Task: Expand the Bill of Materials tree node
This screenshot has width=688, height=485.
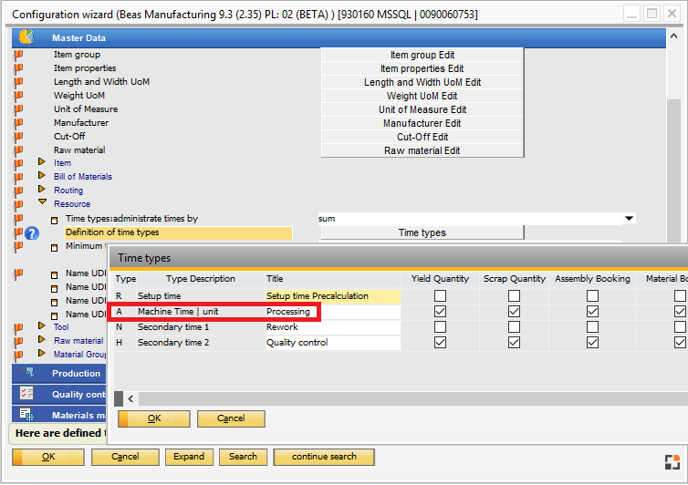Action: click(x=41, y=176)
